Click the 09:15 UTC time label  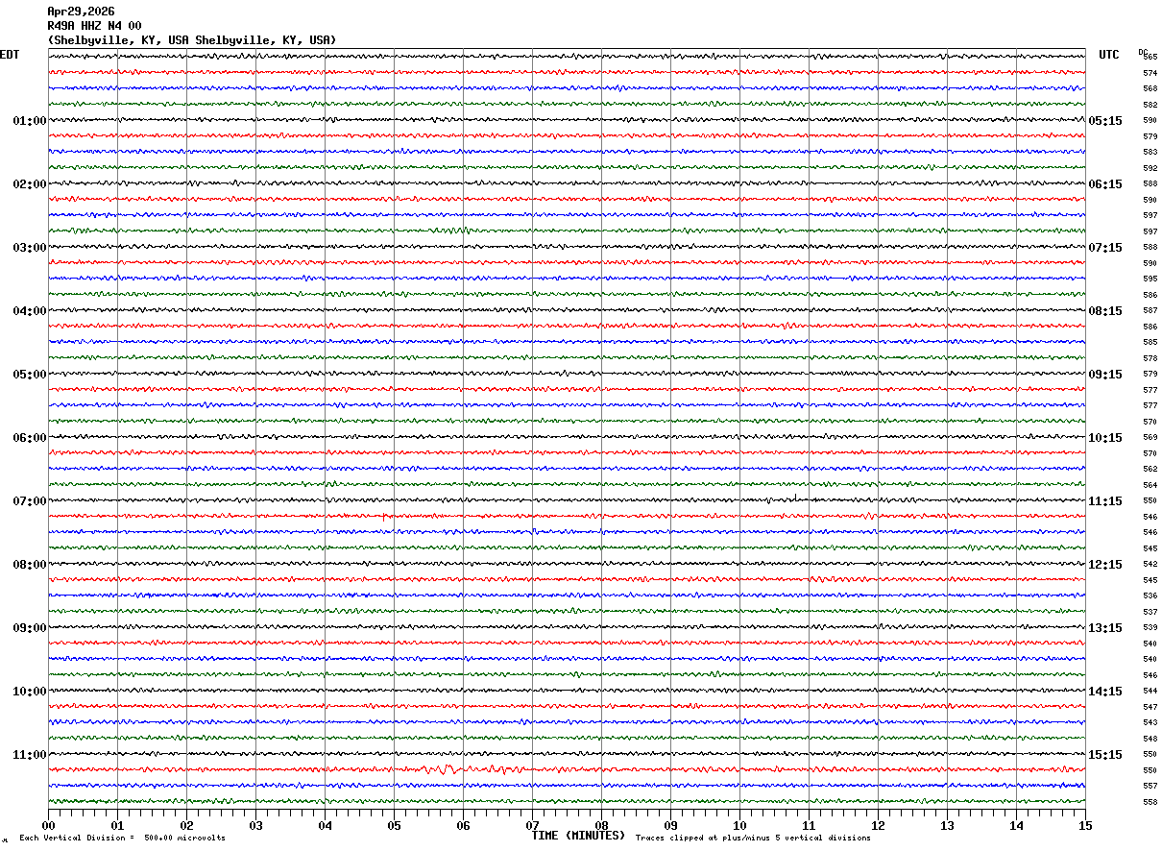click(1104, 375)
